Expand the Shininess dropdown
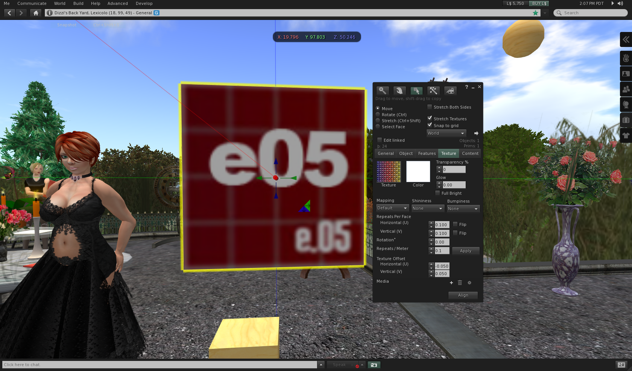The width and height of the screenshot is (632, 371). coord(427,208)
